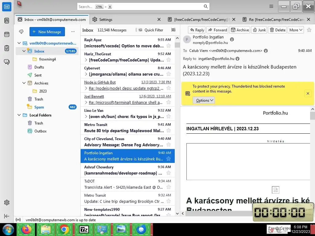315x236 pixels.
Task: Star the Raşit Ayaz message
Action: click(x=169, y=46)
